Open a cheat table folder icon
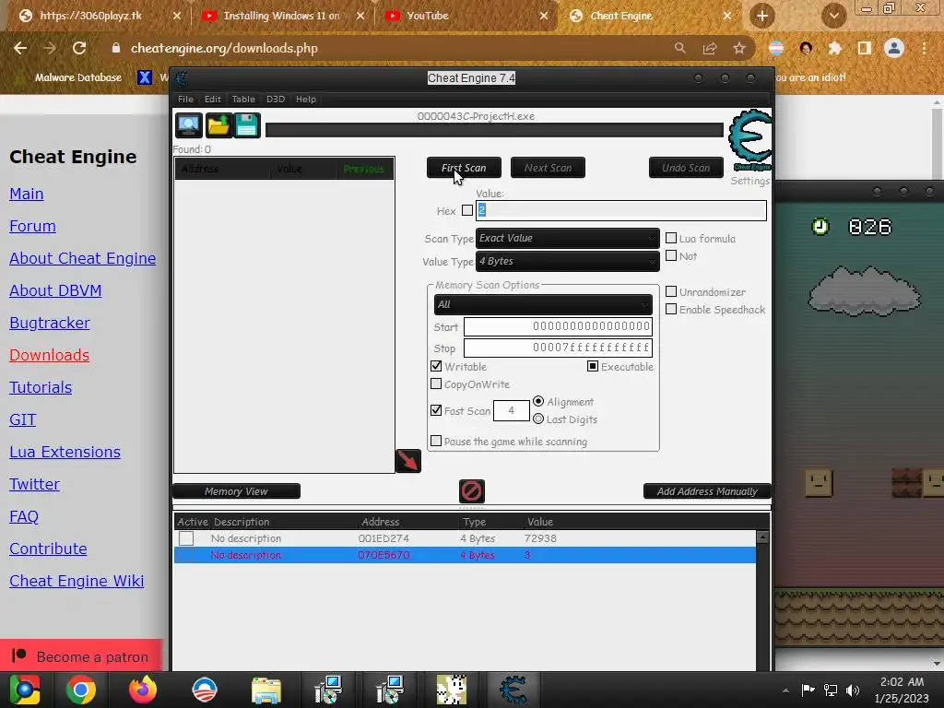Screen dimensions: 944x708 218,125
